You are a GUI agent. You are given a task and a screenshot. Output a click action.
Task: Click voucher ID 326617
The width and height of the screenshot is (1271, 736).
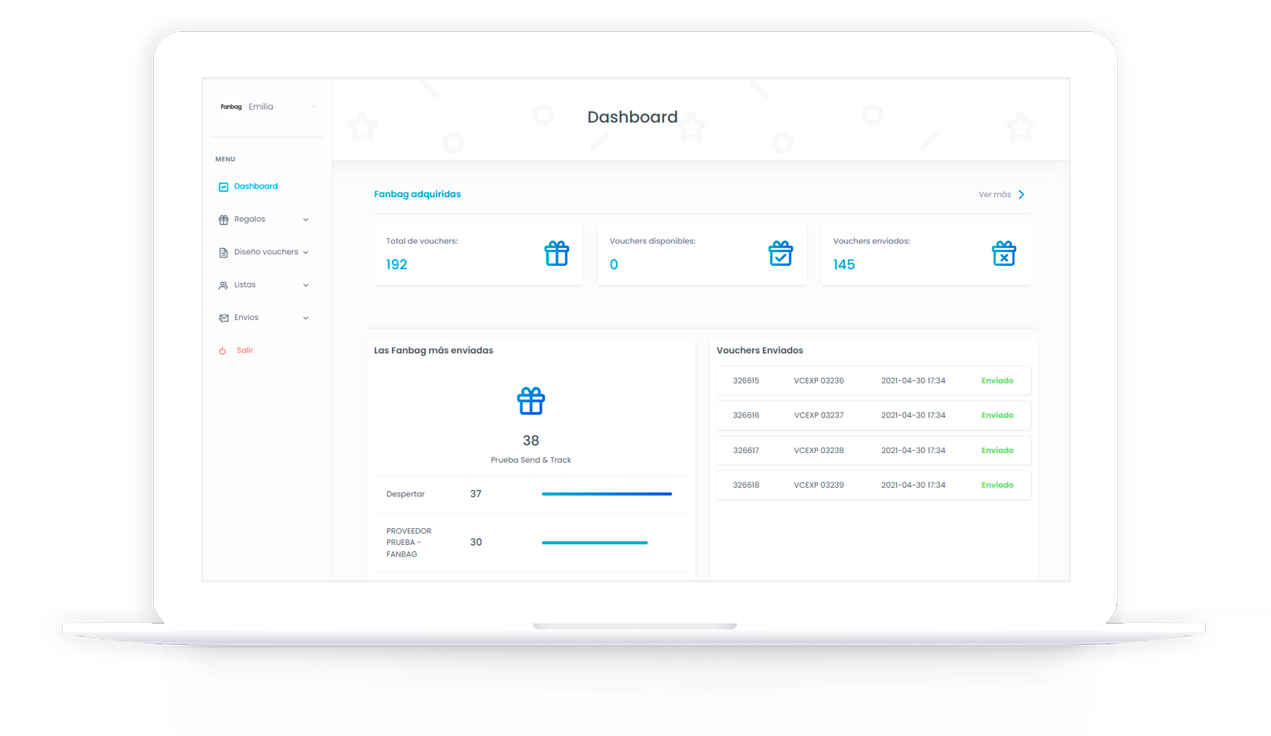tap(746, 450)
